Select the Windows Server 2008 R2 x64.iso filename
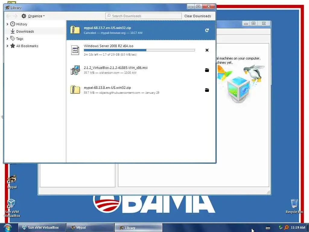Image resolution: width=309 pixels, height=232 pixels. click(x=109, y=46)
